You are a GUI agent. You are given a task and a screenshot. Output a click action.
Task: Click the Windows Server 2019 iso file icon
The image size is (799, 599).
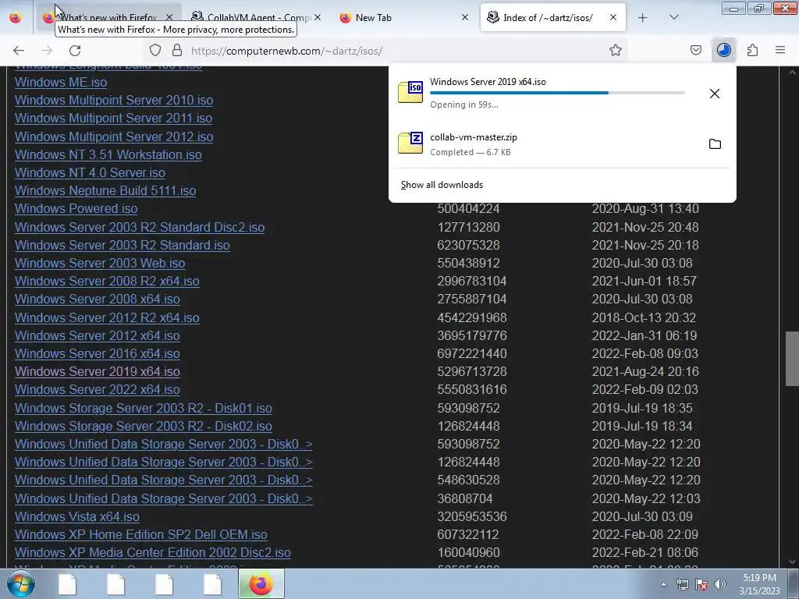(x=410, y=92)
